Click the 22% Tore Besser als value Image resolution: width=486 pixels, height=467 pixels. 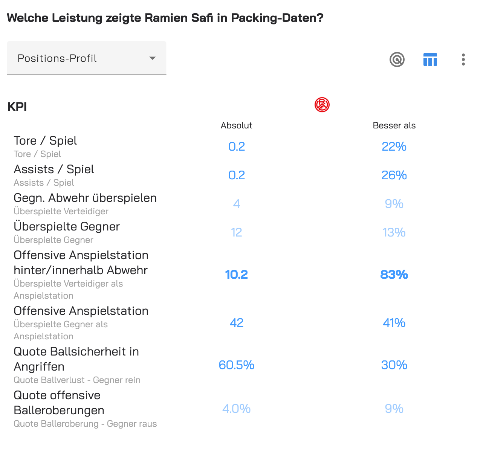(394, 147)
